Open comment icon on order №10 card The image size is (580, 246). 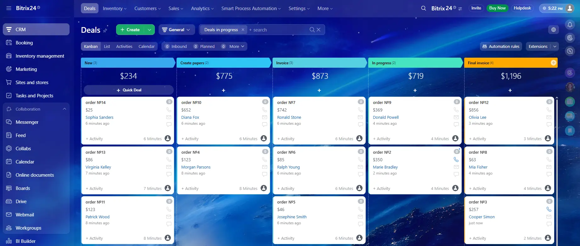point(264,124)
